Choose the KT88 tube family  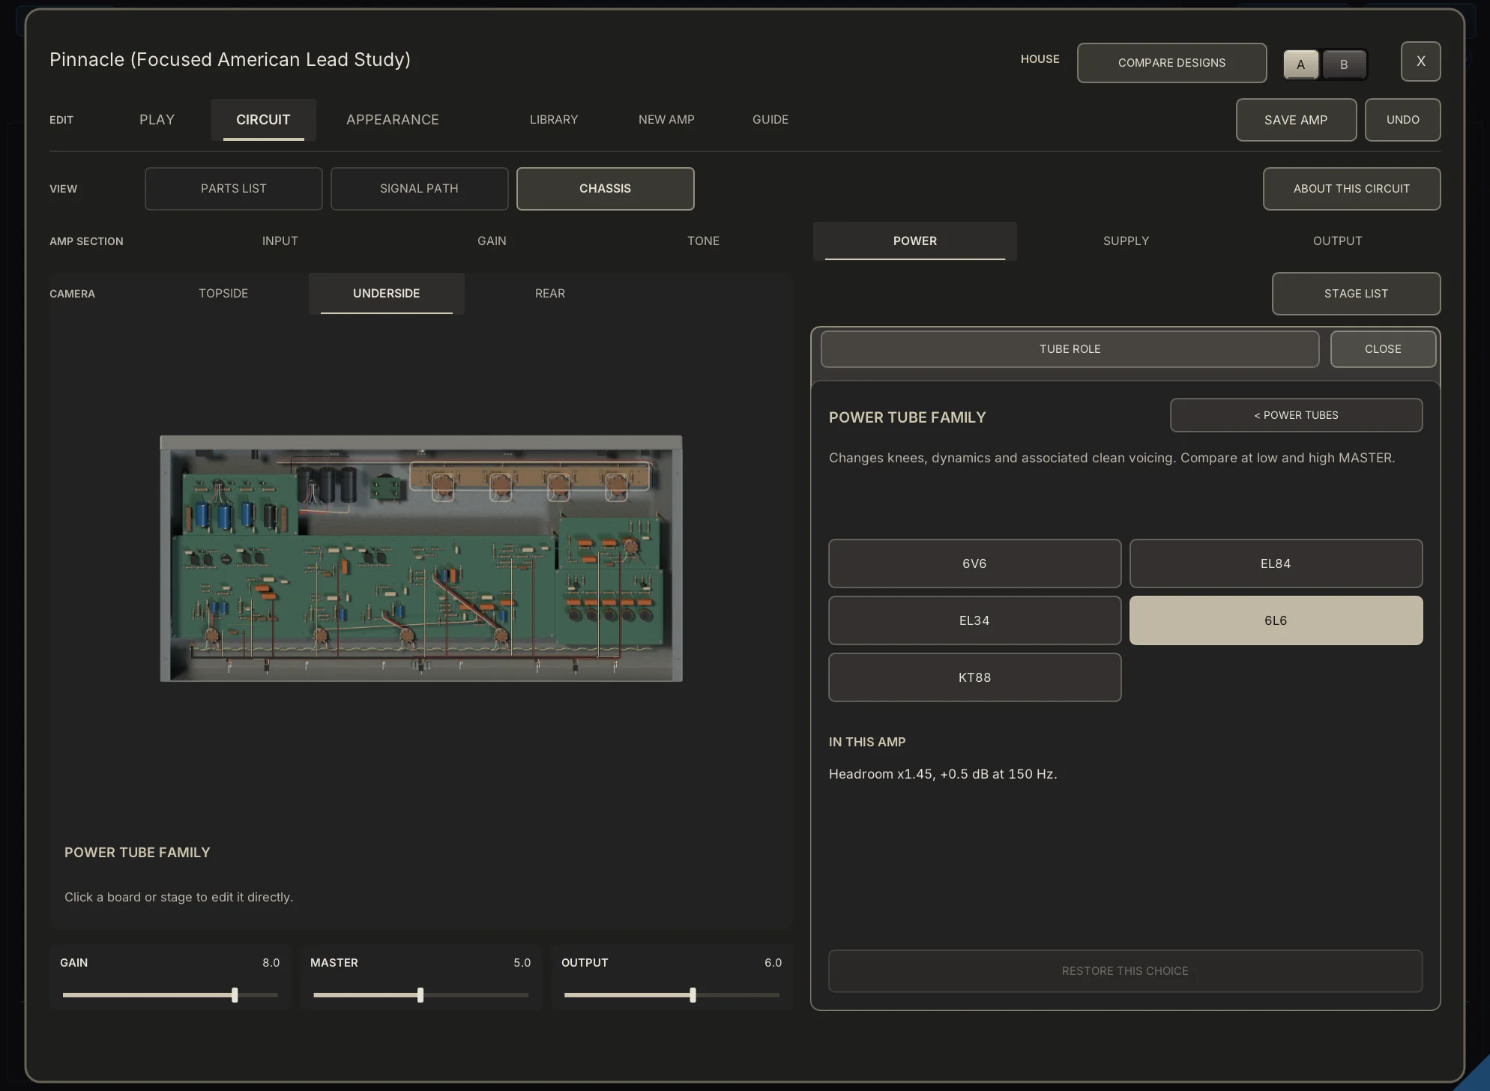point(974,677)
